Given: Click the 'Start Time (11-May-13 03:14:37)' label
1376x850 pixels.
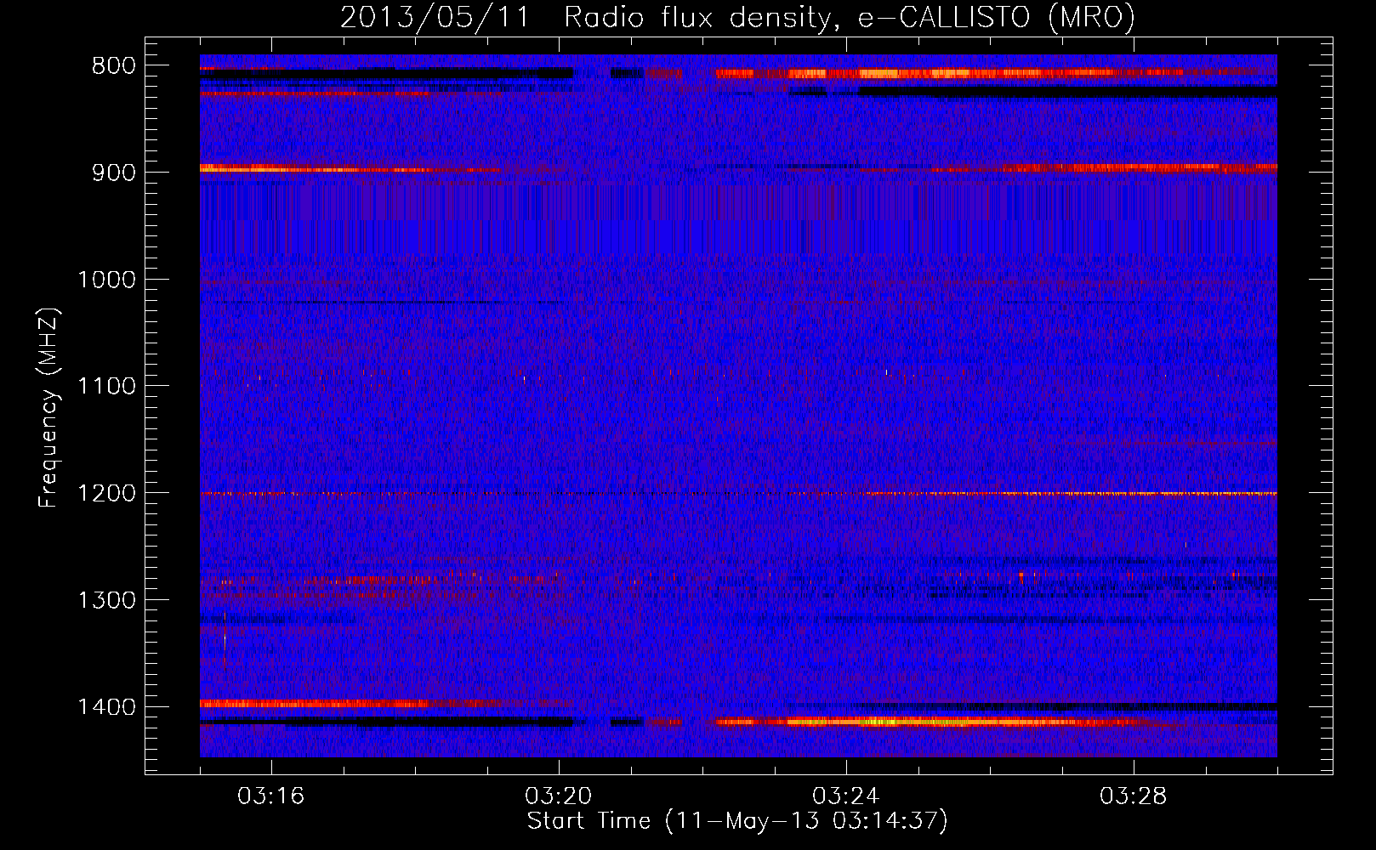Looking at the screenshot, I should click(x=737, y=821).
